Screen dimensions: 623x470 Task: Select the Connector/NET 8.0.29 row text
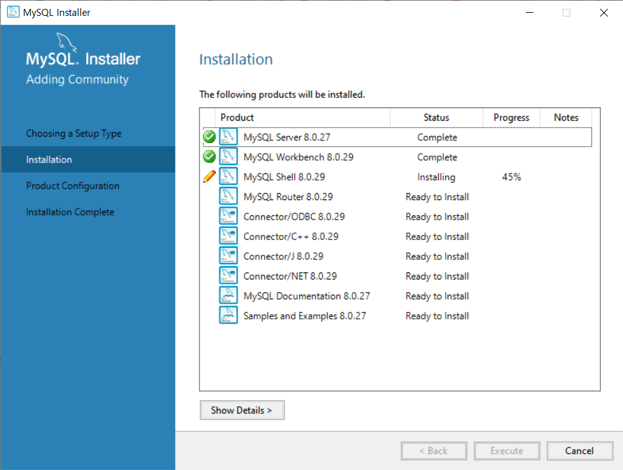[x=290, y=276]
